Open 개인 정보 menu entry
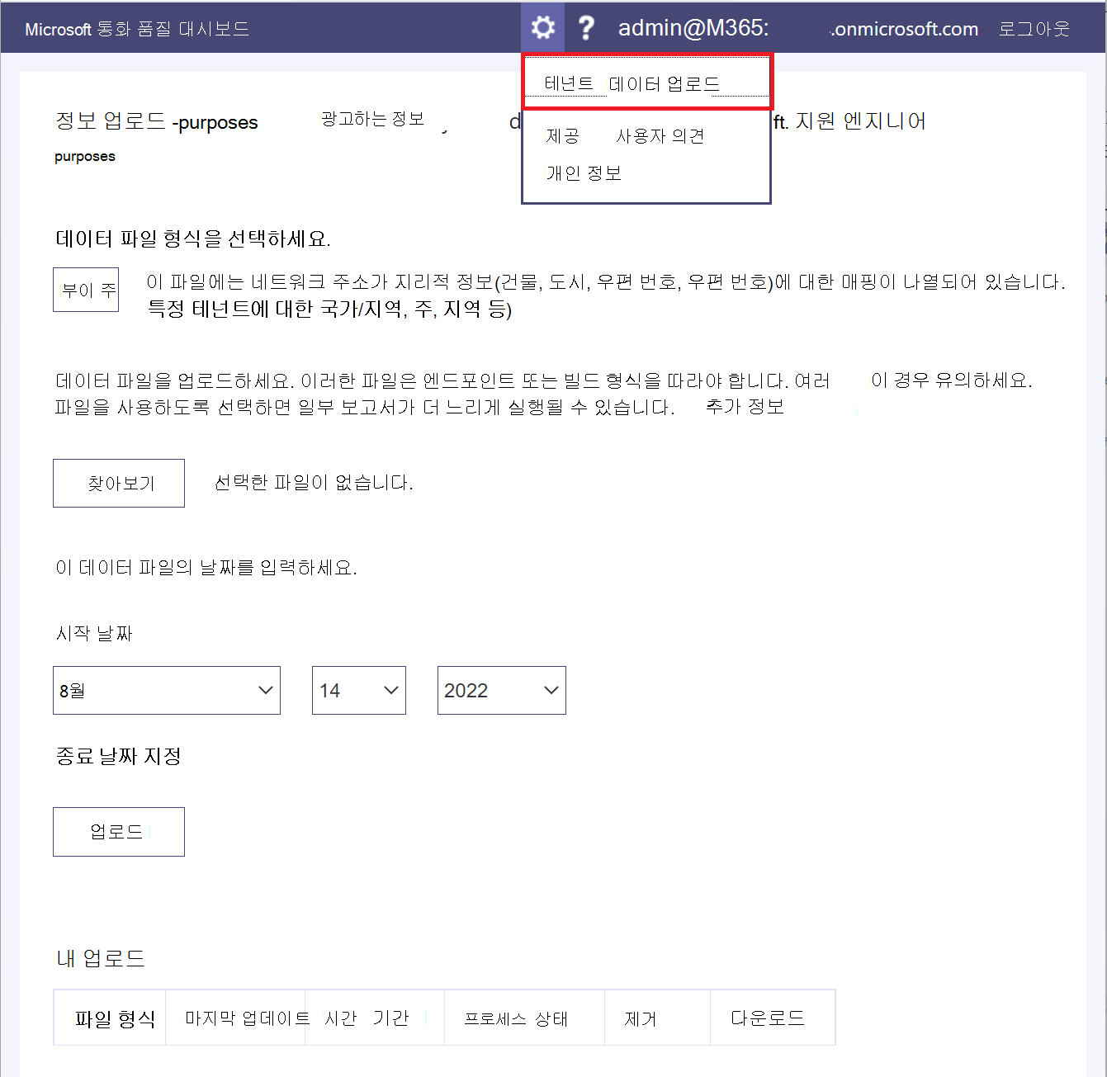The image size is (1107, 1077). [x=584, y=173]
